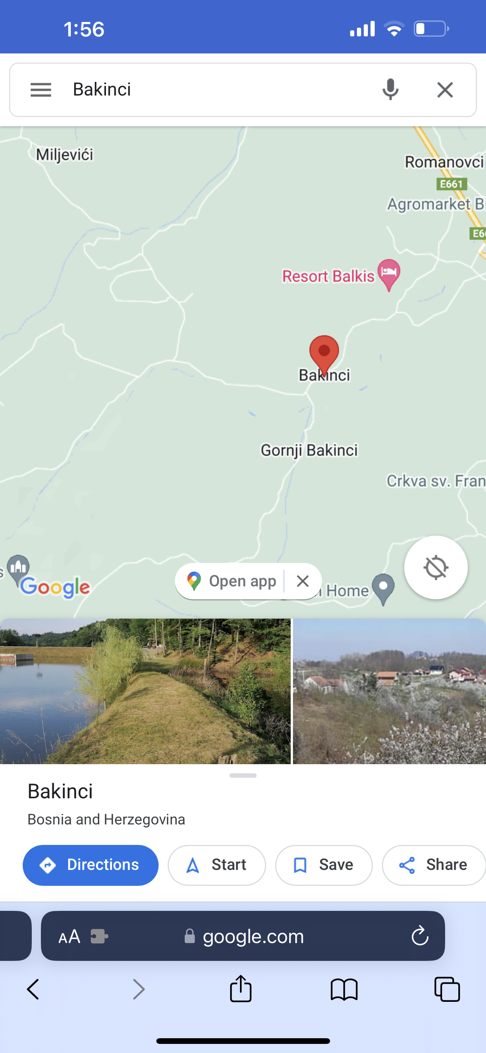
Task: Toggle the my-location tracking button
Action: point(436,567)
